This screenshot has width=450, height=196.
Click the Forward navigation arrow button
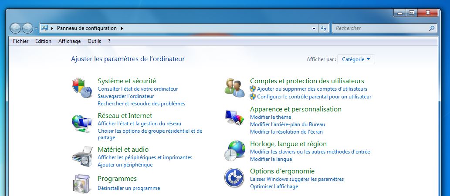click(27, 28)
